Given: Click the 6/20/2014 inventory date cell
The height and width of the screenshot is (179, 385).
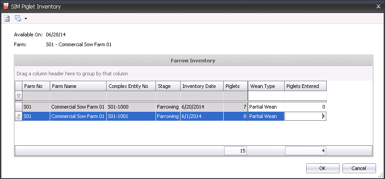Looking at the screenshot, I should click(202, 107).
